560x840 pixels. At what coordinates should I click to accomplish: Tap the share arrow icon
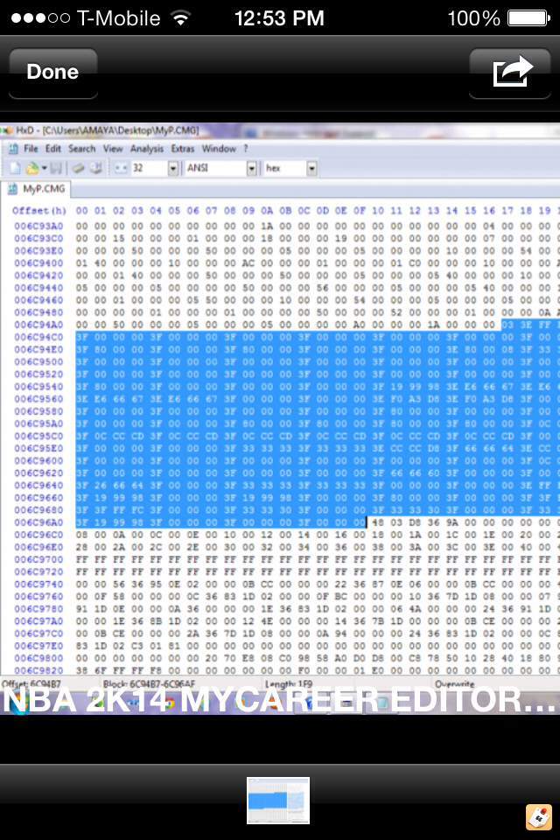coord(513,73)
